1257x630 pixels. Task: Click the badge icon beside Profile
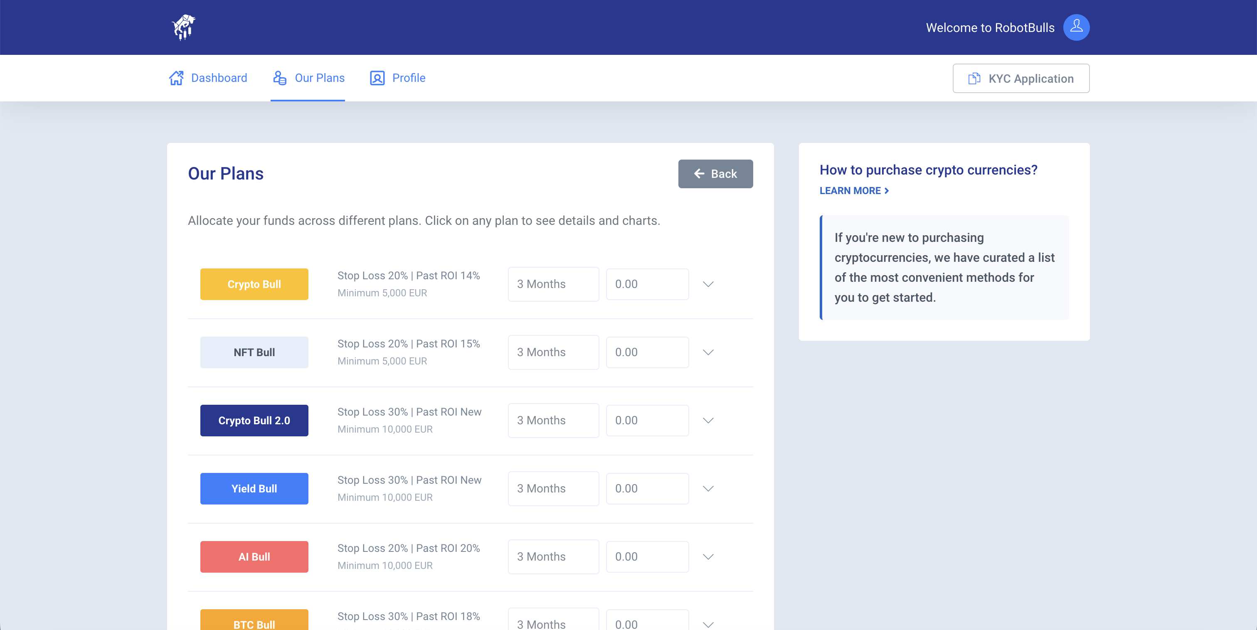(x=376, y=78)
